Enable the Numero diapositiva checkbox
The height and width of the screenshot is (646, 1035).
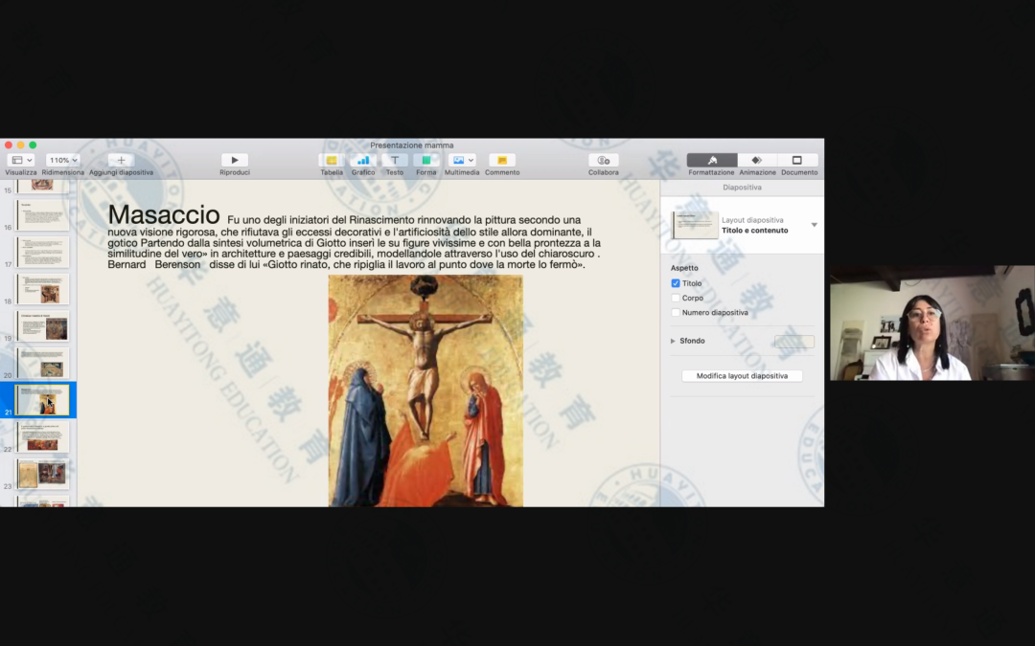(676, 312)
